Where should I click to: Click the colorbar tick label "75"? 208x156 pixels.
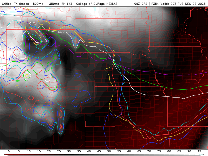click(x=159, y=151)
